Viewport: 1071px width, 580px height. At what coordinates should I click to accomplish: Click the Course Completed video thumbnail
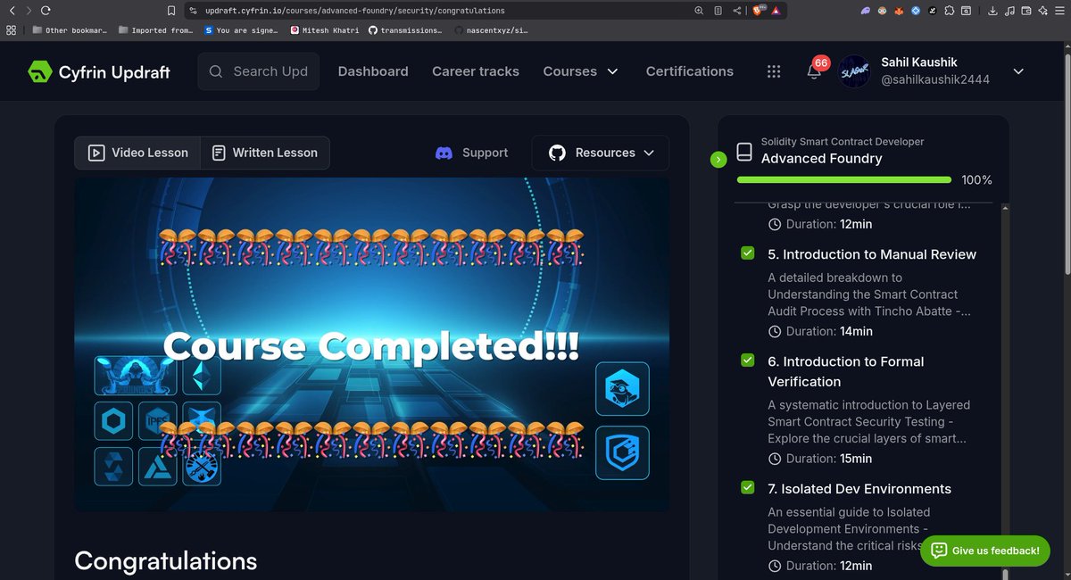[x=371, y=344]
